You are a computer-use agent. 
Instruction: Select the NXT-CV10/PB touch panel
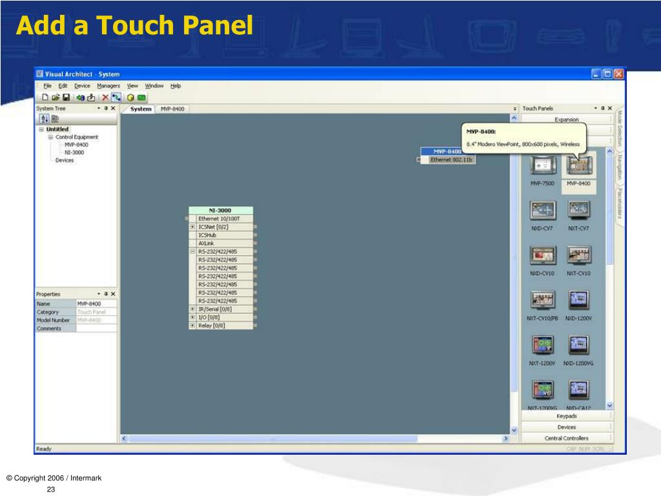[x=542, y=300]
